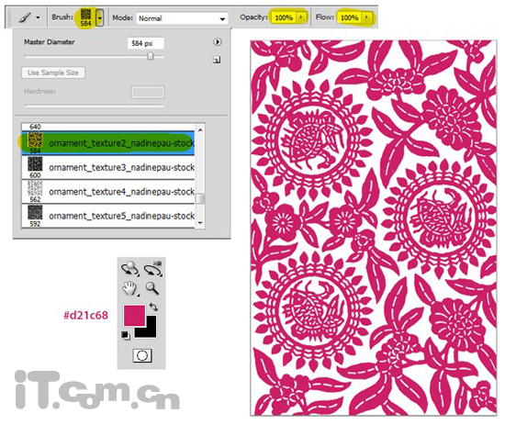Open the tool preset picker arrow beside brush icon

(x=38, y=17)
